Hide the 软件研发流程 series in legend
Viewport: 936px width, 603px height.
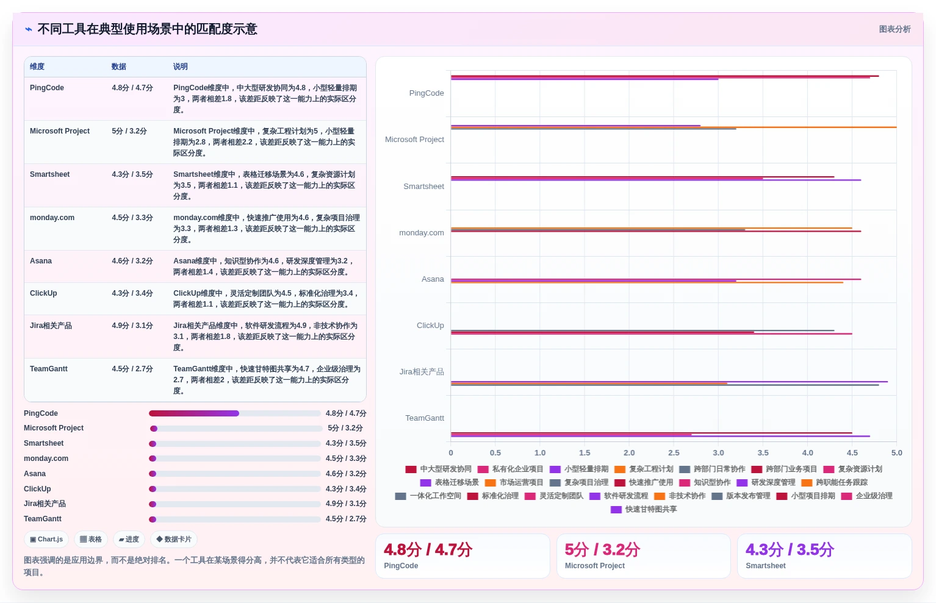point(619,496)
